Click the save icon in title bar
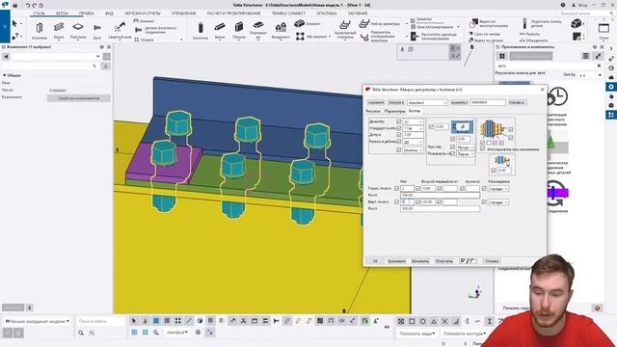 coord(15,6)
